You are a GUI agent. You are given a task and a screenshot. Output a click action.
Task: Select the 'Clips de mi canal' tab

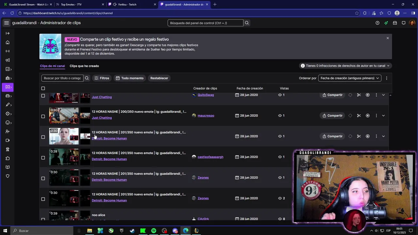[x=52, y=66]
